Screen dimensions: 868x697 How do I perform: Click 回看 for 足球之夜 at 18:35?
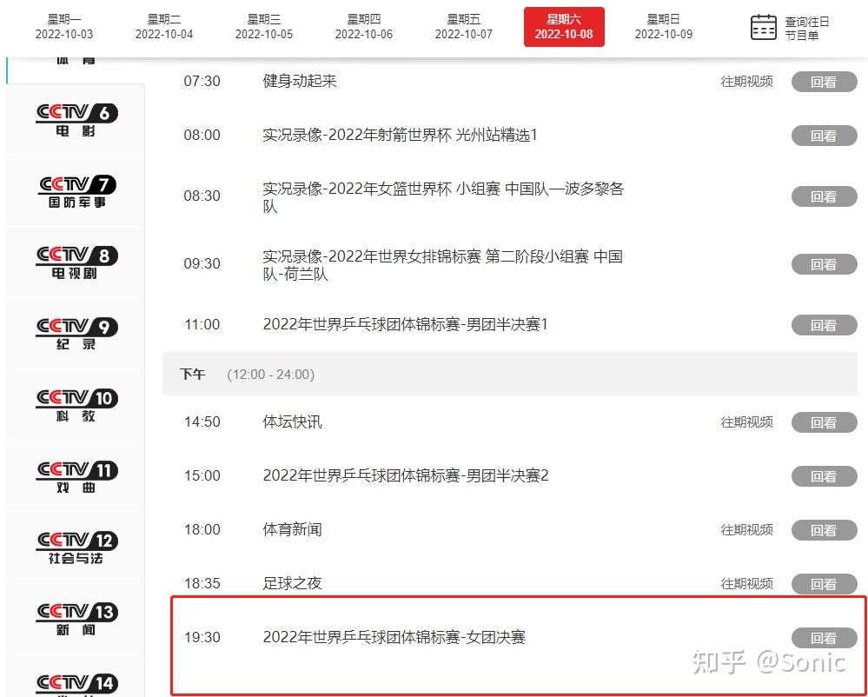click(x=824, y=584)
